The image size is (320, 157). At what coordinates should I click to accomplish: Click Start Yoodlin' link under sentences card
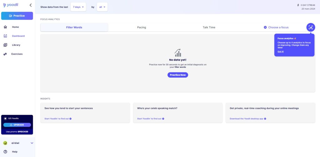click(x=58, y=119)
